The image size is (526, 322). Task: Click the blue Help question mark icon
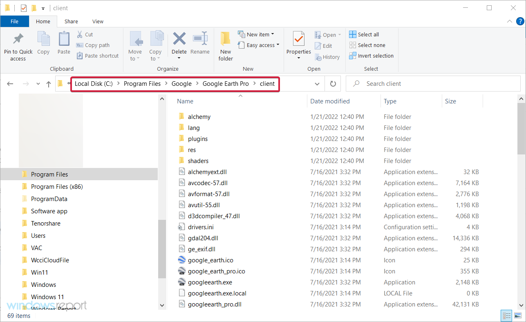coord(520,21)
